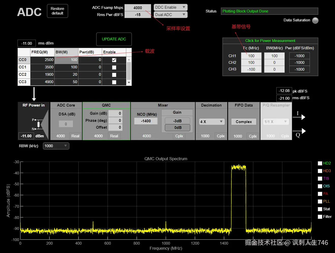Click the RF Power in connector symbol

pos(37,124)
